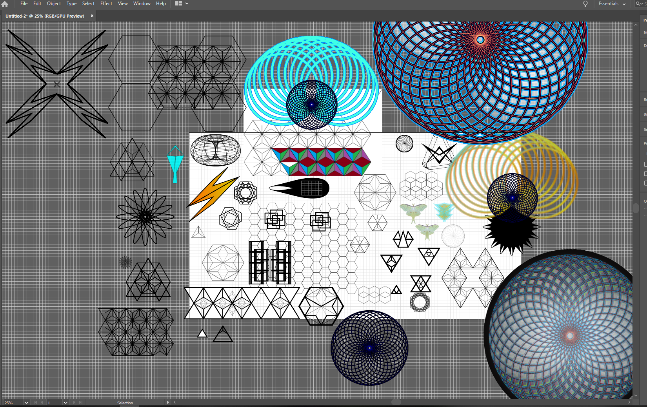Viewport: 647px width, 407px height.
Task: Open the Arrange Documents layout picker
Action: point(182,4)
